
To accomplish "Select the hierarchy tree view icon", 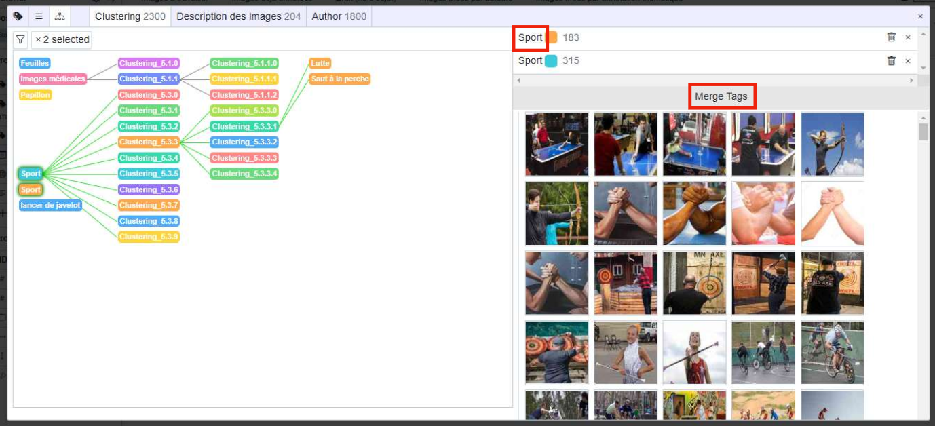I will 60,16.
